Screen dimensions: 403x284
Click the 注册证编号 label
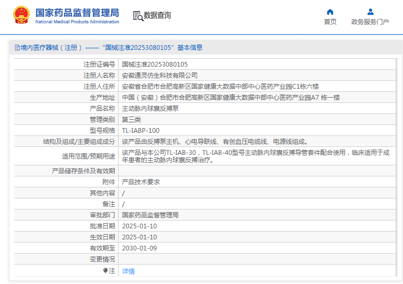click(99, 64)
